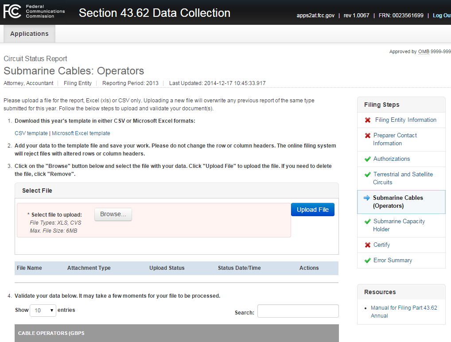Go to the Certify filing step
451x342 pixels.
pos(381,245)
